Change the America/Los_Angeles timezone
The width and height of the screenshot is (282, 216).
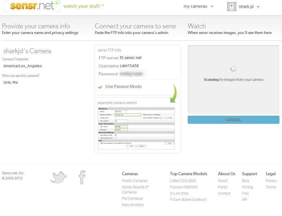point(23,66)
